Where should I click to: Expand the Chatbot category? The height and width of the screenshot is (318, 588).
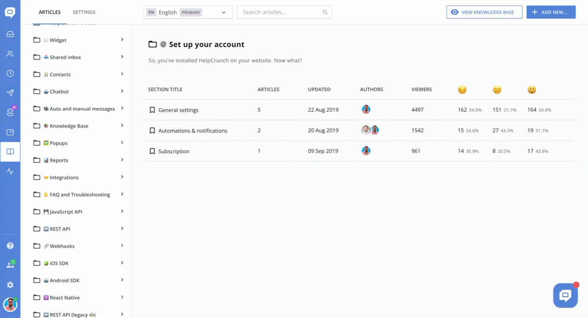(x=122, y=91)
